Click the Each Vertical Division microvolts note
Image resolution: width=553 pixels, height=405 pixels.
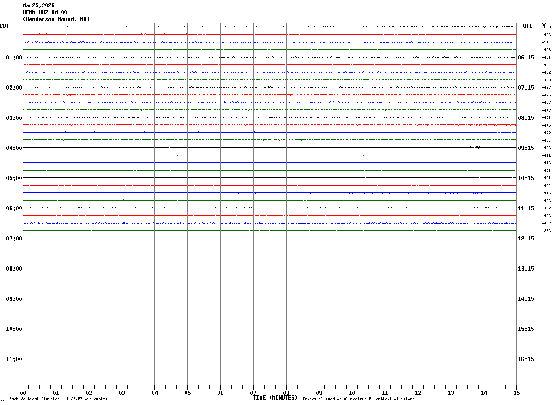tap(58, 399)
